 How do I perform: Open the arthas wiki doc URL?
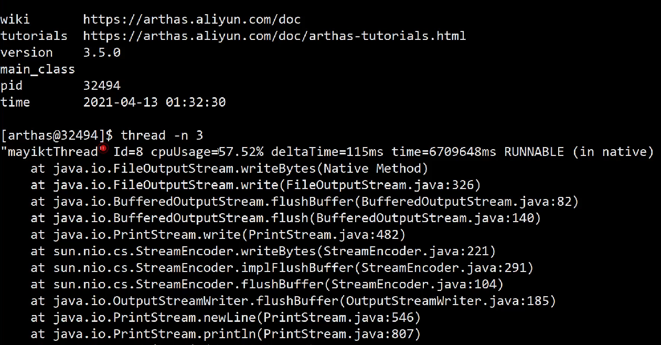point(192,20)
